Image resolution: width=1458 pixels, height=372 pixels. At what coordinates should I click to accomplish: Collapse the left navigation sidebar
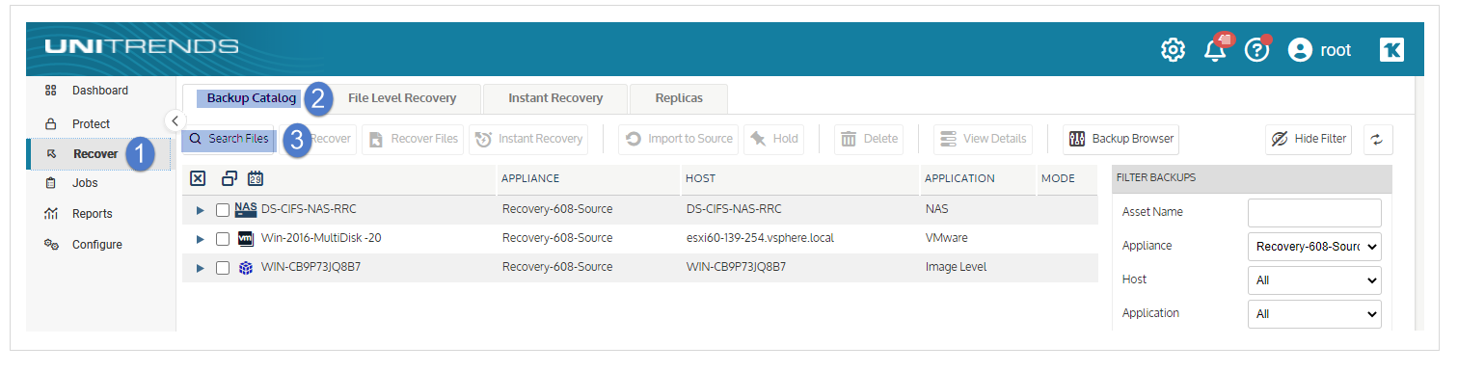point(175,120)
